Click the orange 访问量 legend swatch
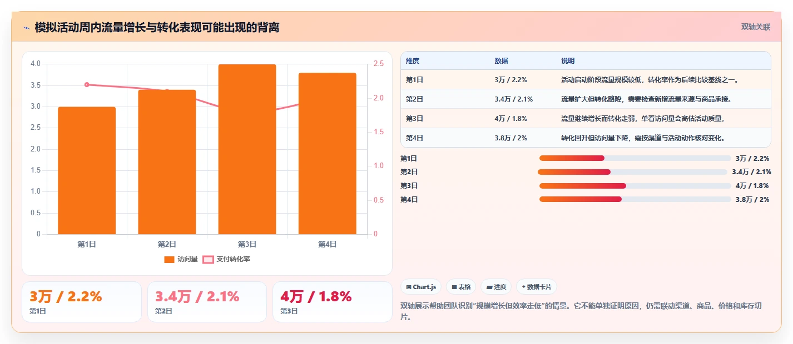 tap(170, 260)
